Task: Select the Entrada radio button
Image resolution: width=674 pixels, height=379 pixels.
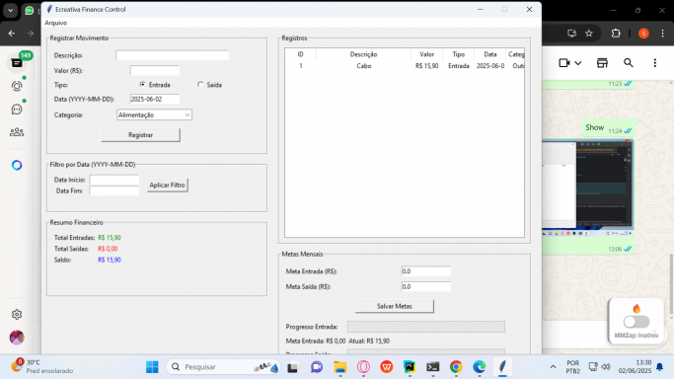Action: click(x=142, y=85)
